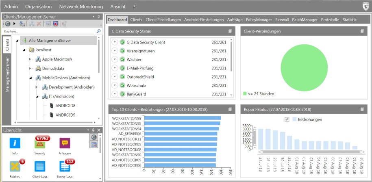Select the ANDROID8 device in tree
The height and width of the screenshot is (182, 372).
[65, 106]
